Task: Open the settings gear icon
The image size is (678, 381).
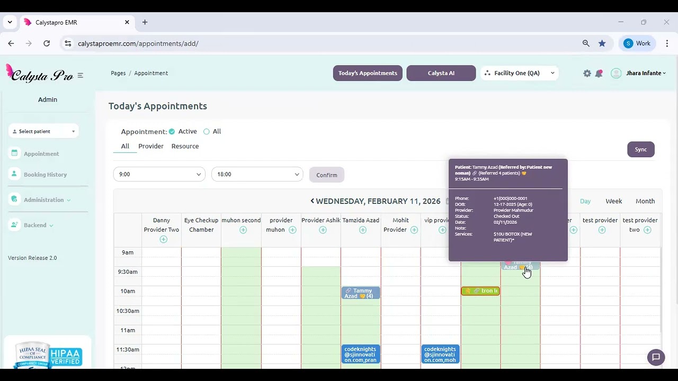Action: click(587, 74)
